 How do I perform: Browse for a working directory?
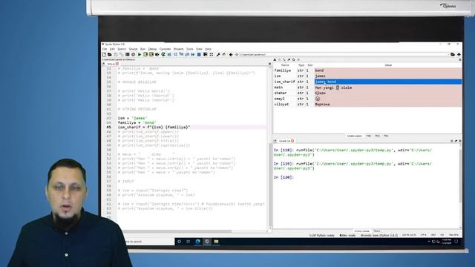tap(453, 54)
